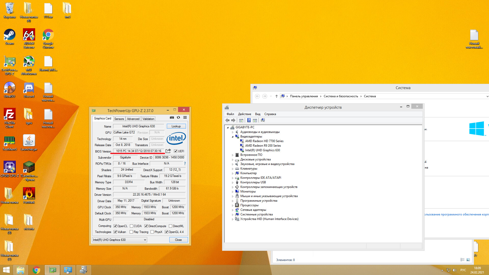This screenshot has width=489, height=275.
Task: Click Chrome icon in taskbar
Action: click(x=36, y=270)
